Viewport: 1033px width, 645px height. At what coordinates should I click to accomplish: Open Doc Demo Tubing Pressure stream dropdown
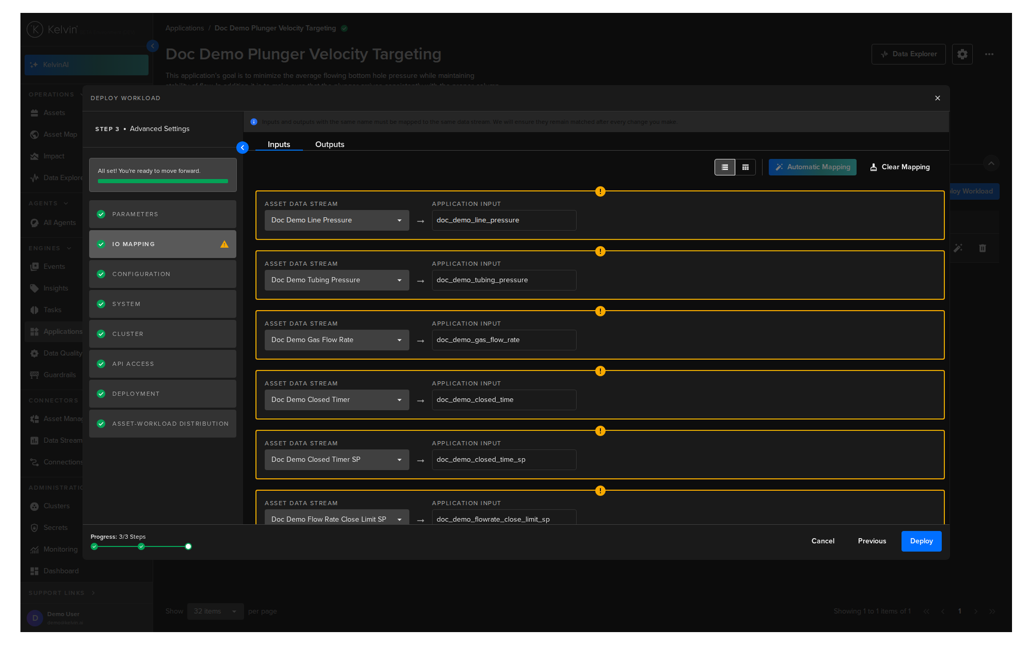(337, 280)
